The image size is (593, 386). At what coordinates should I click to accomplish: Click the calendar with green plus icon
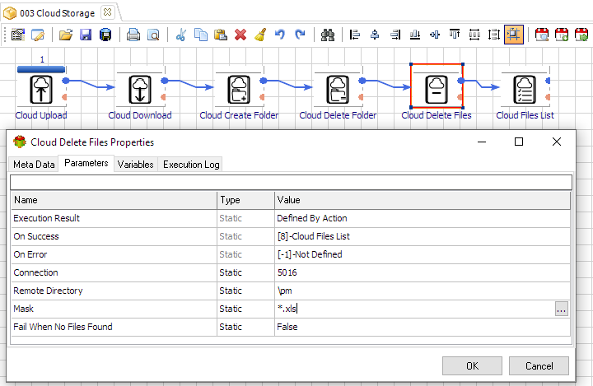click(562, 35)
